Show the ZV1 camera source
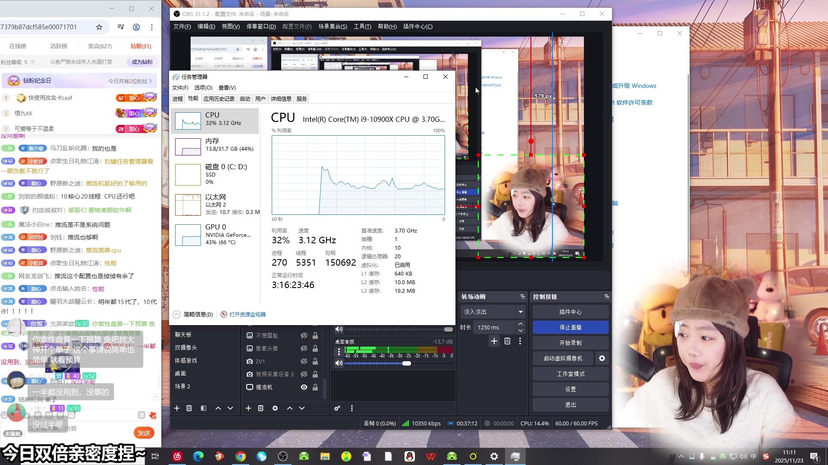The height and width of the screenshot is (465, 828). (304, 361)
